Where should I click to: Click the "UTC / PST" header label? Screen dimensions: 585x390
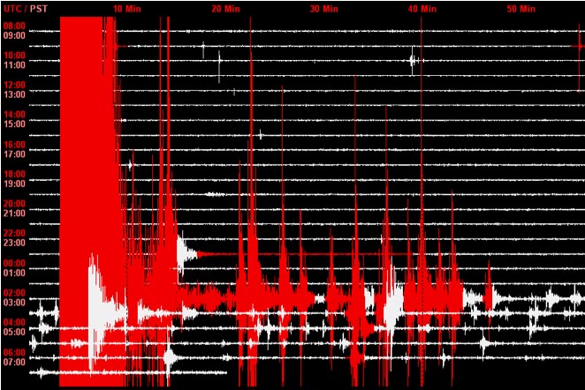click(x=26, y=9)
